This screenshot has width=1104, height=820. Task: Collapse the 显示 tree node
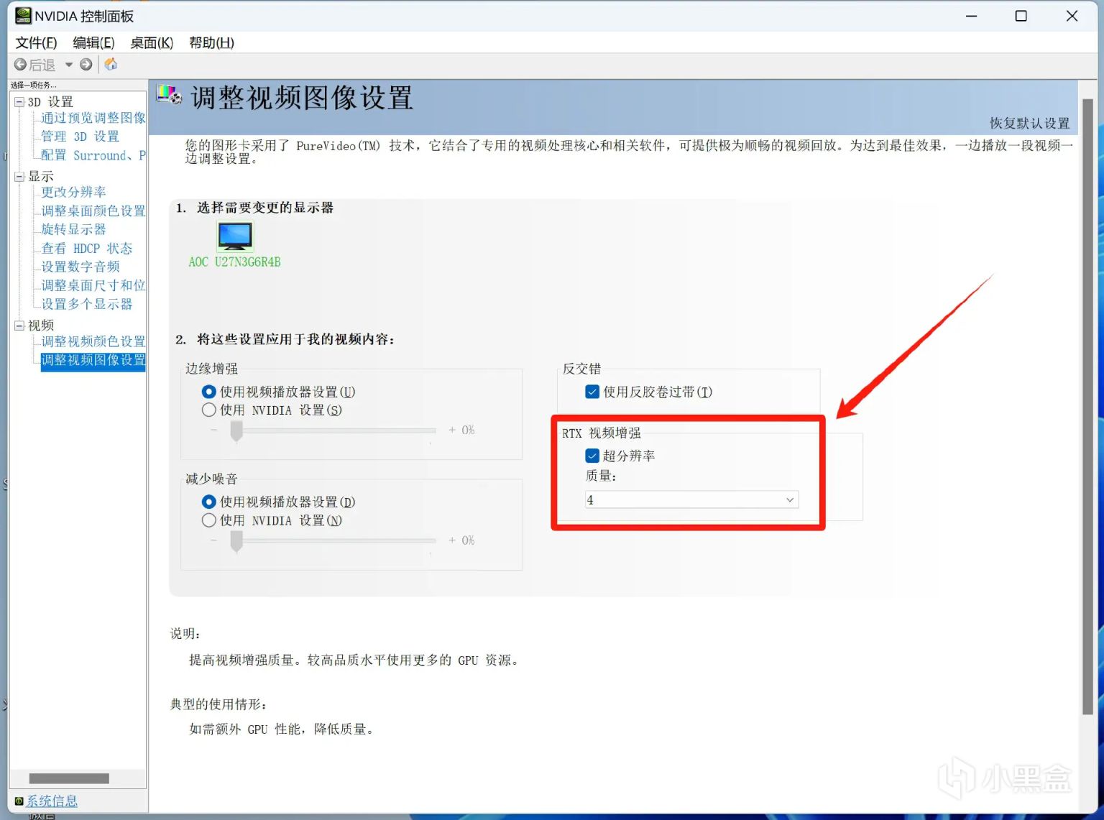click(19, 177)
